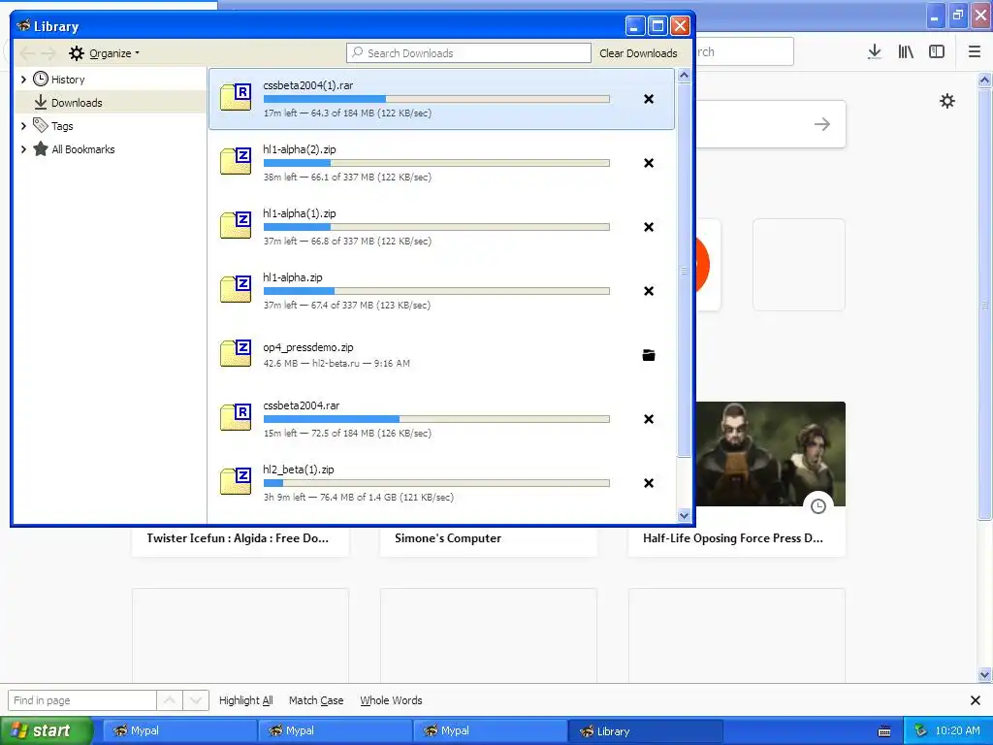The image size is (993, 745).
Task: Open the keyboard tray icon
Action: (884, 731)
